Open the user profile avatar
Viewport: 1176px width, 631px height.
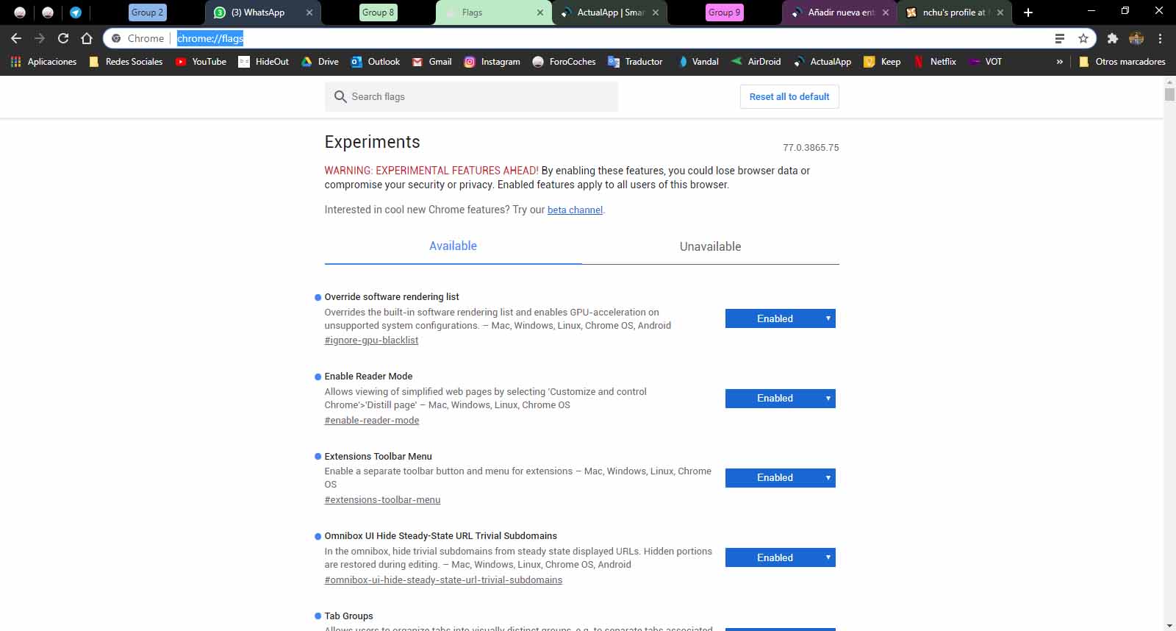[1136, 38]
